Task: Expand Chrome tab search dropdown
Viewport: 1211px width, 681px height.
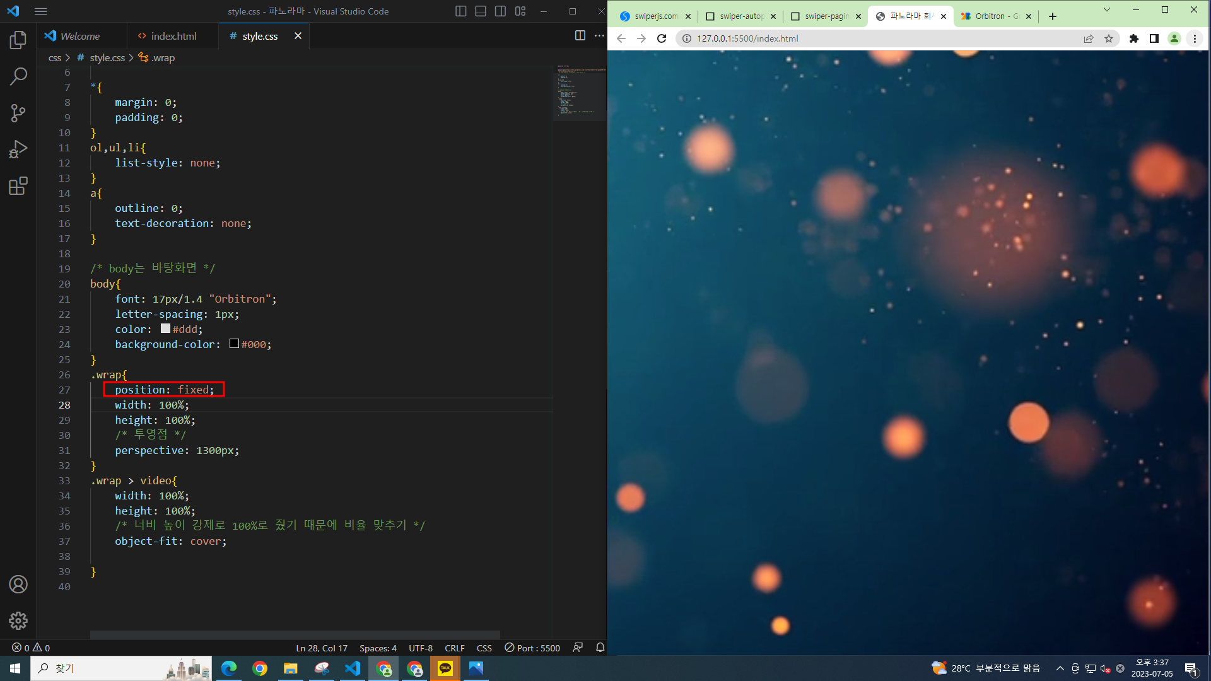Action: [x=1106, y=9]
